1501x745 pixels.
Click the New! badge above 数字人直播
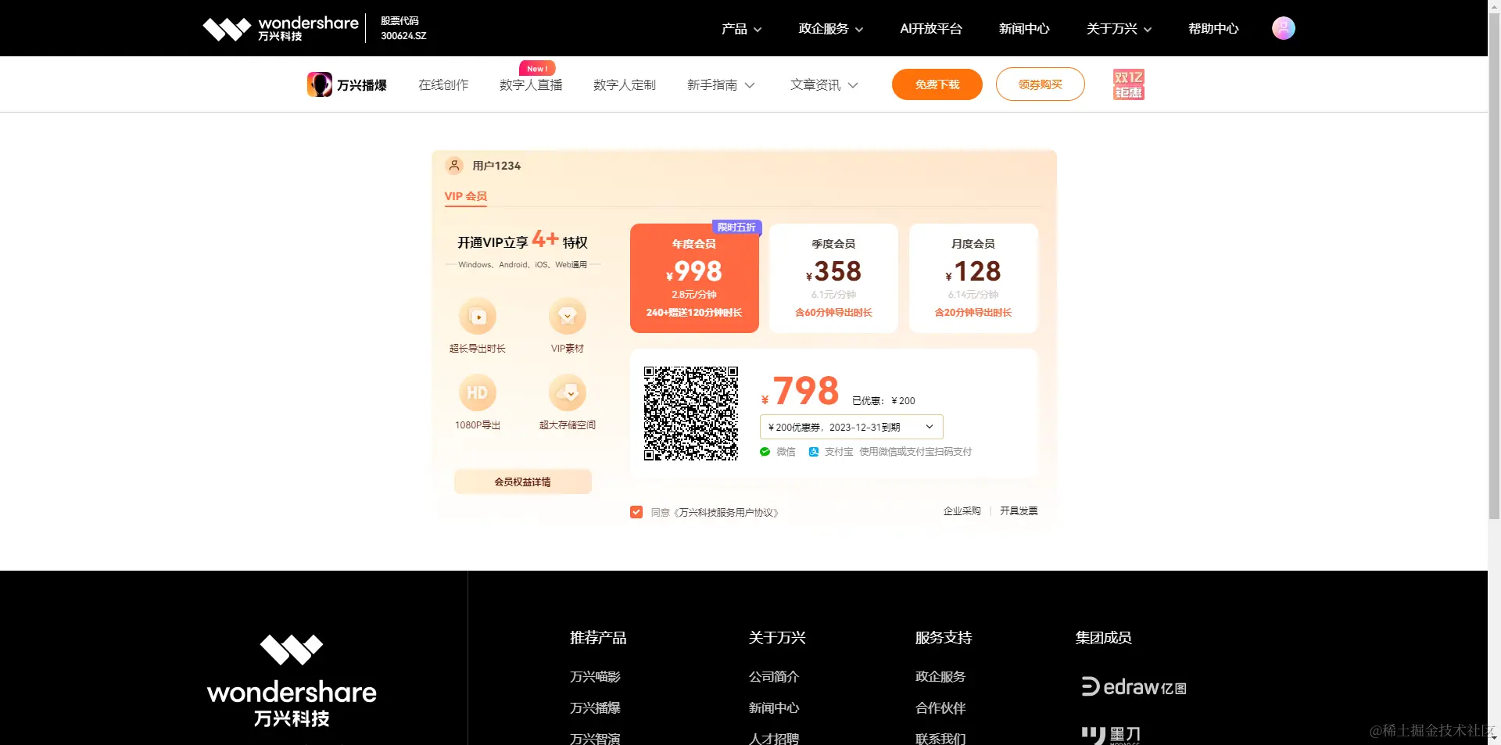point(537,69)
